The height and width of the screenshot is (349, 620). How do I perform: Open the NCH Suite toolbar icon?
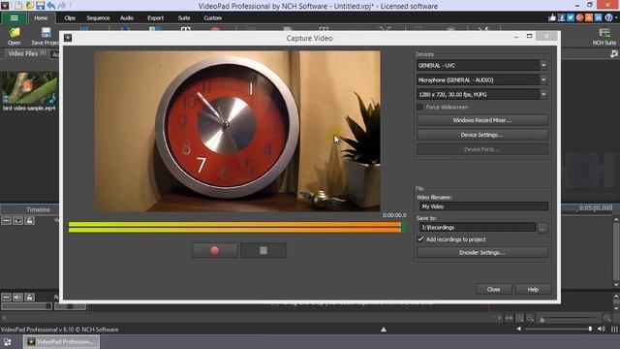[604, 37]
